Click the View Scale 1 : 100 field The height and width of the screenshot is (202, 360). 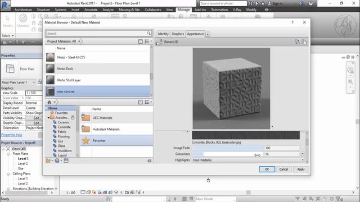(34, 93)
